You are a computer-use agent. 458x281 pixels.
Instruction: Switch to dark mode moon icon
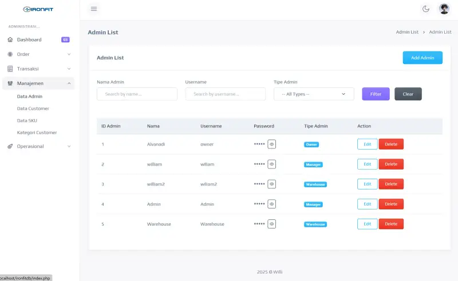[426, 9]
